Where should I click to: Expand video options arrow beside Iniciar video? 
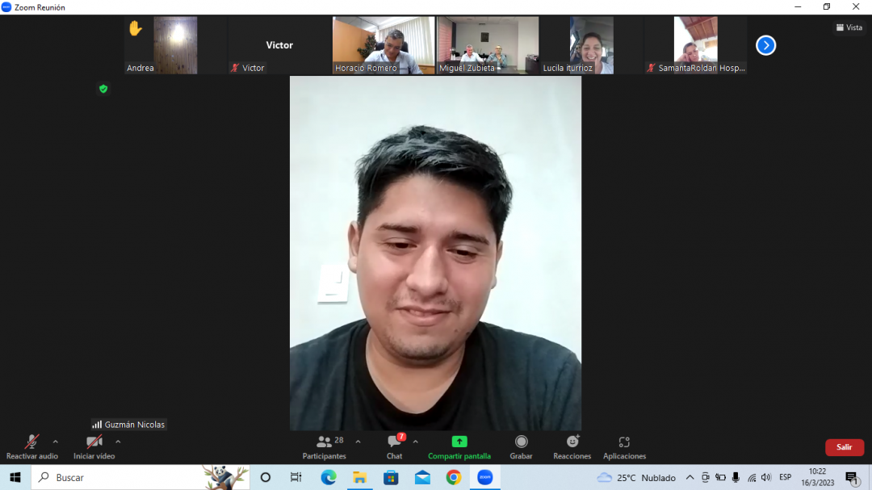(x=118, y=442)
